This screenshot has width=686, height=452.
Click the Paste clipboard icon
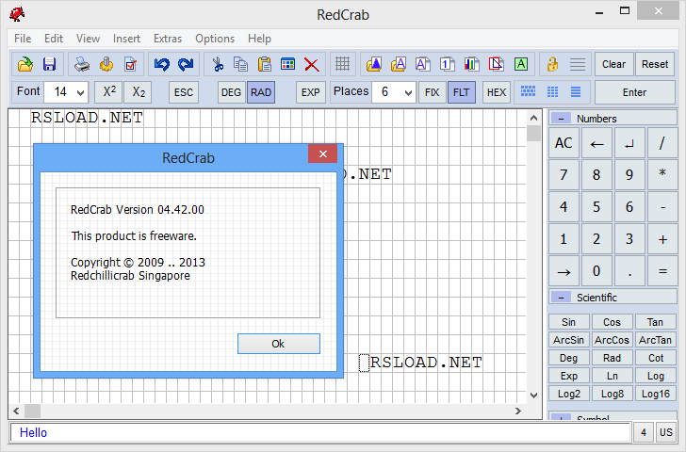264,64
